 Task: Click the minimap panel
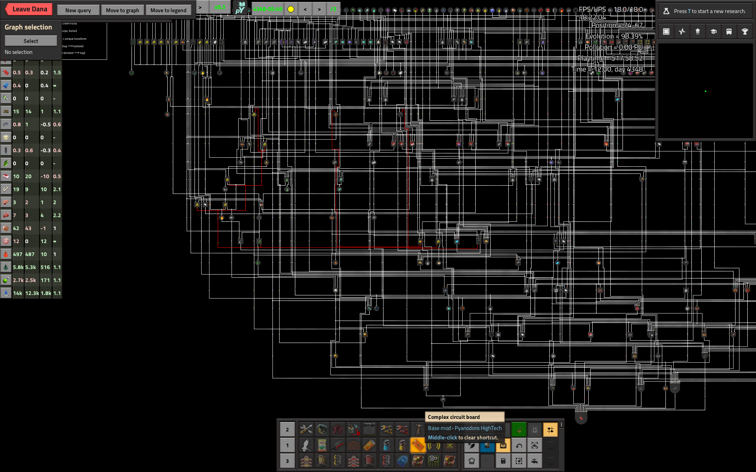click(x=705, y=91)
